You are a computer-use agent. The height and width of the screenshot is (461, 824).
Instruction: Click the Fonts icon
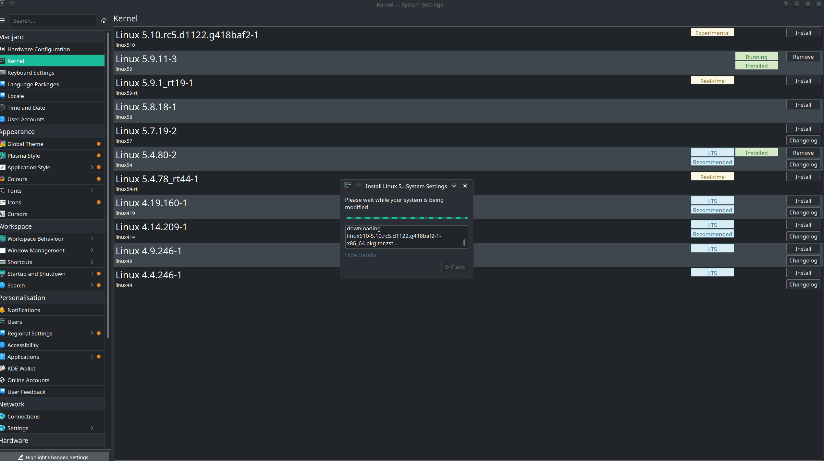coord(3,191)
